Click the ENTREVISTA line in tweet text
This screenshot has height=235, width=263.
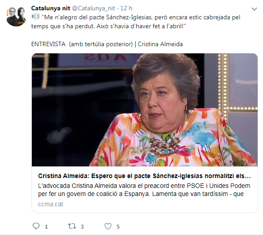pos(107,44)
